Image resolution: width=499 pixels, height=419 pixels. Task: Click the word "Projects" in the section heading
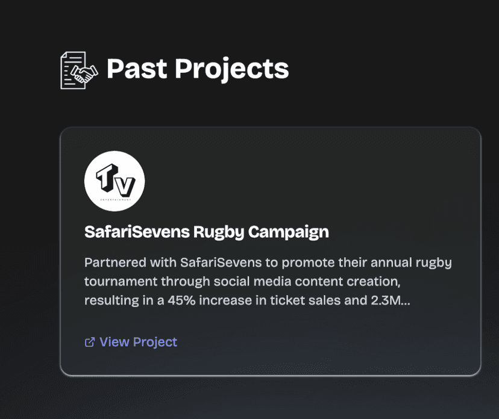pos(231,69)
